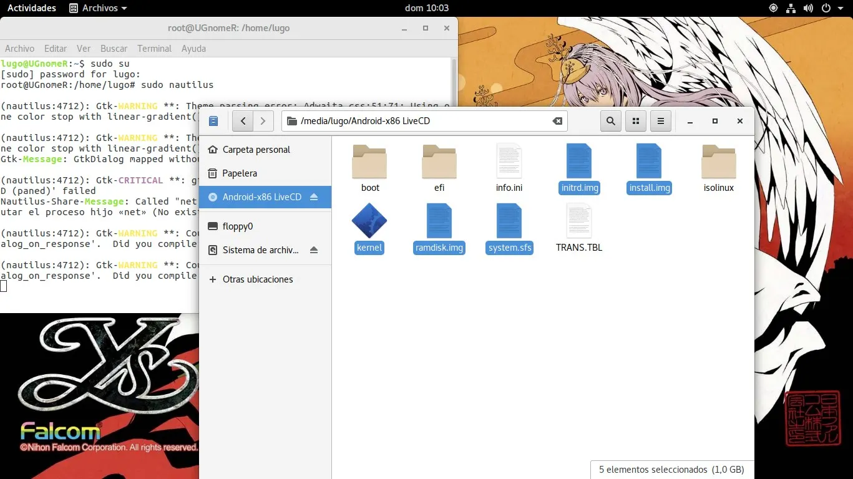
Task: Open the Nautilus hamburger menu
Action: click(x=660, y=121)
